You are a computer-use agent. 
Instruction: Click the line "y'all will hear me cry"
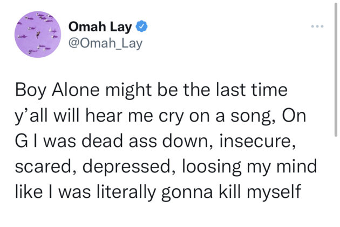[x=160, y=116]
